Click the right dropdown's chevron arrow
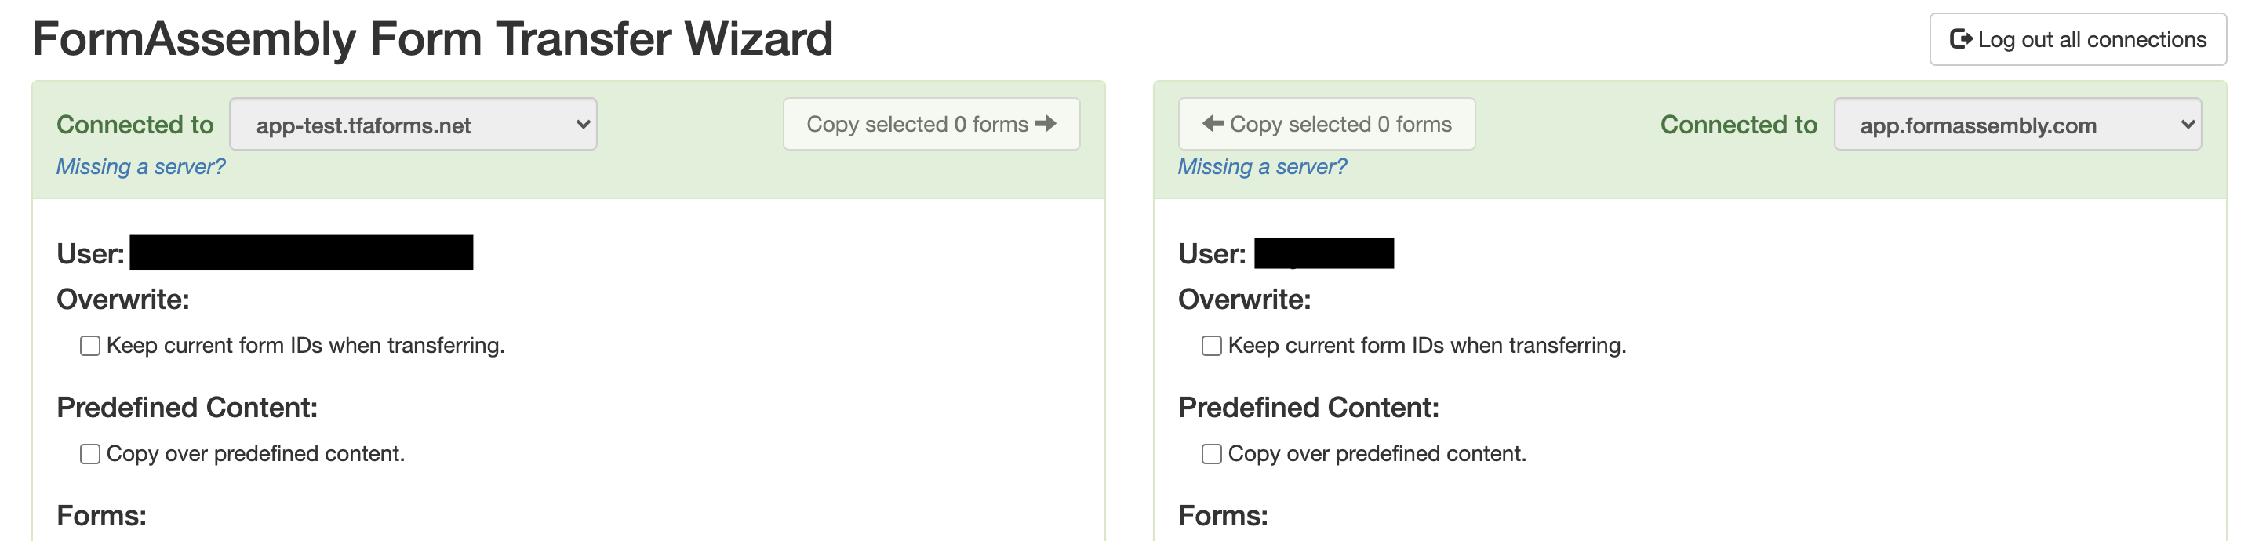 click(x=2187, y=125)
